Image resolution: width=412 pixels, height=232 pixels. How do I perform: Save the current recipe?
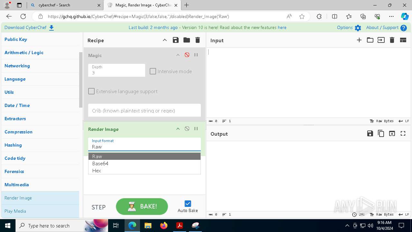click(175, 40)
